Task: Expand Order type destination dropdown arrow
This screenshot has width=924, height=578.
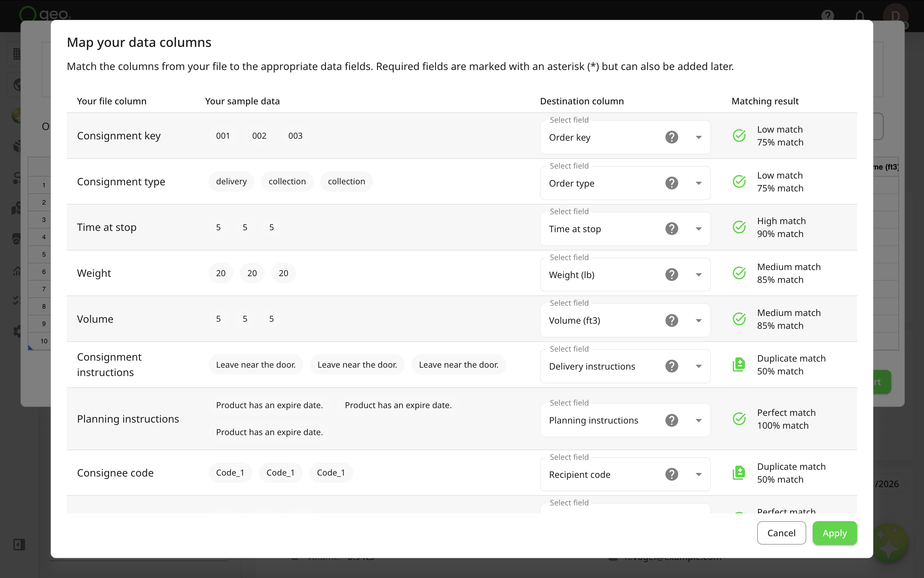Action: pos(698,183)
